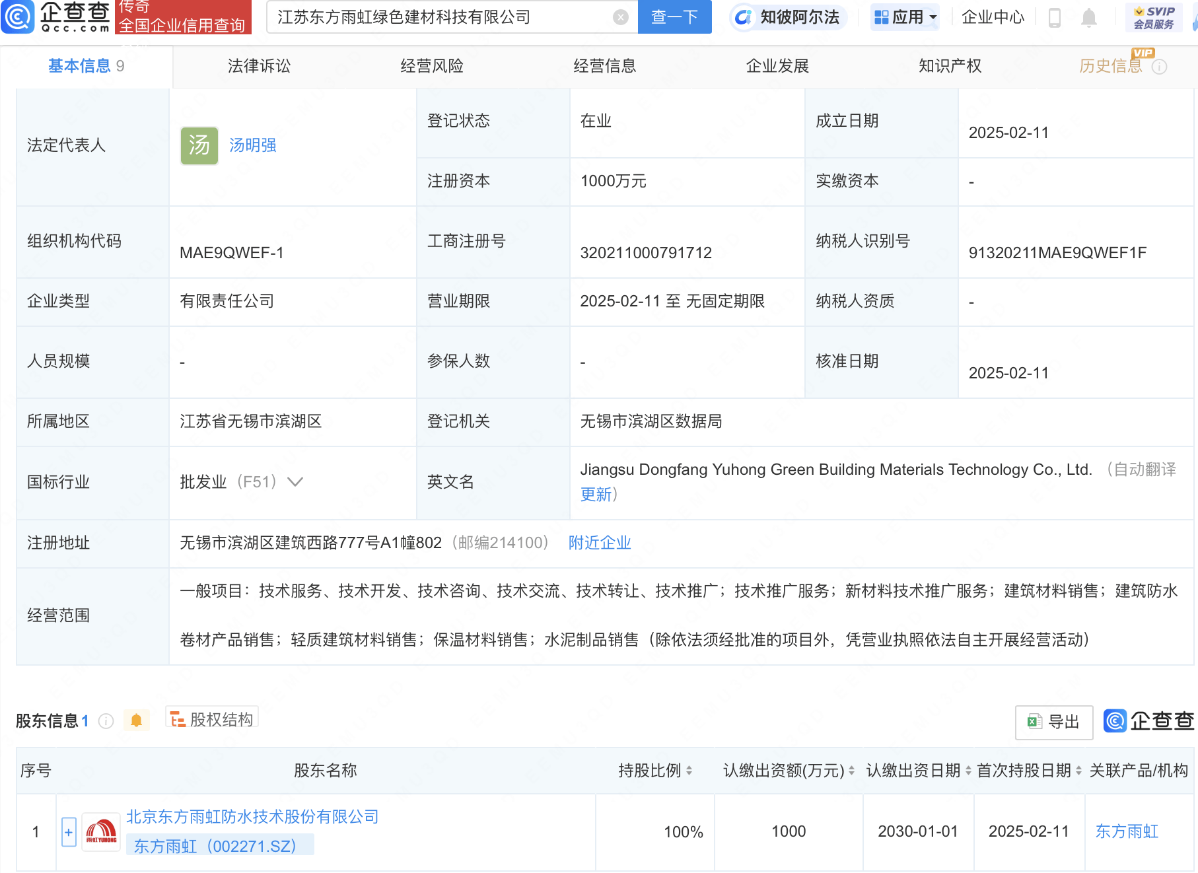Click registered capital value 1000万元
Screen dimensions: 1198x873
[x=613, y=181]
